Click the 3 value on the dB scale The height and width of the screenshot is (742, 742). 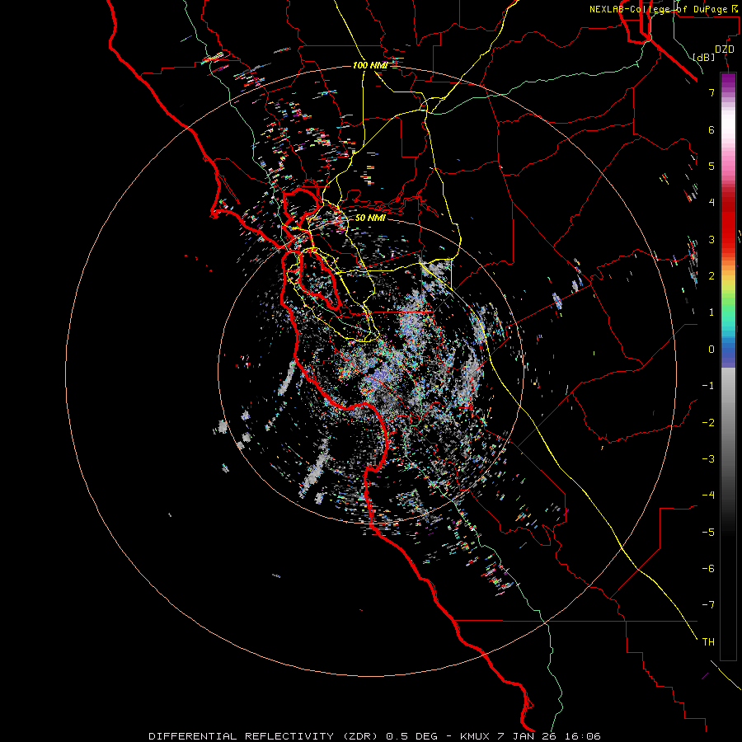pos(711,239)
